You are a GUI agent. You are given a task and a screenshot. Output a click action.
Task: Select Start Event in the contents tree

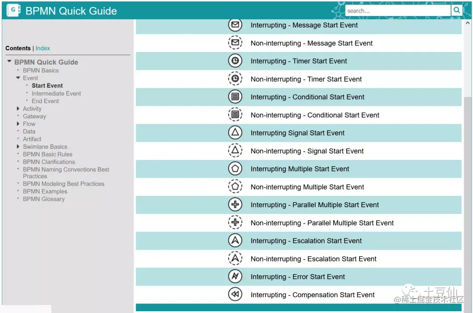pyautogui.click(x=47, y=86)
